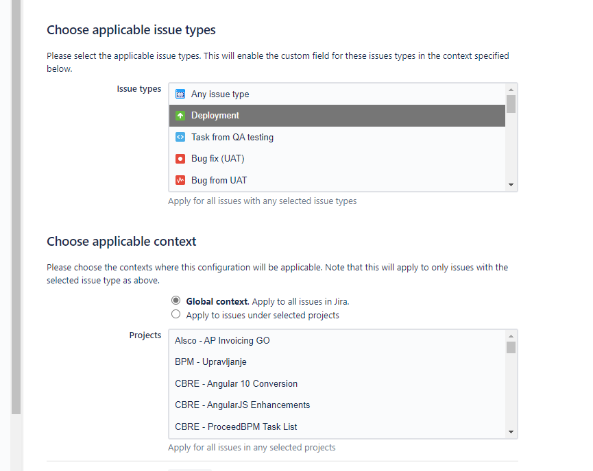Select 'Bug fix (UAT)' issue type

(x=337, y=159)
